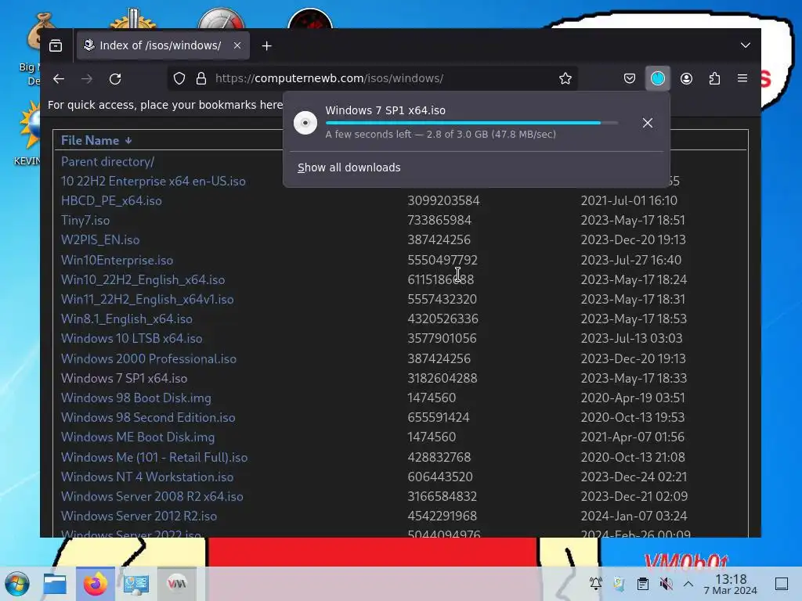Click the download progress bar
The height and width of the screenshot is (601, 802).
tap(471, 123)
